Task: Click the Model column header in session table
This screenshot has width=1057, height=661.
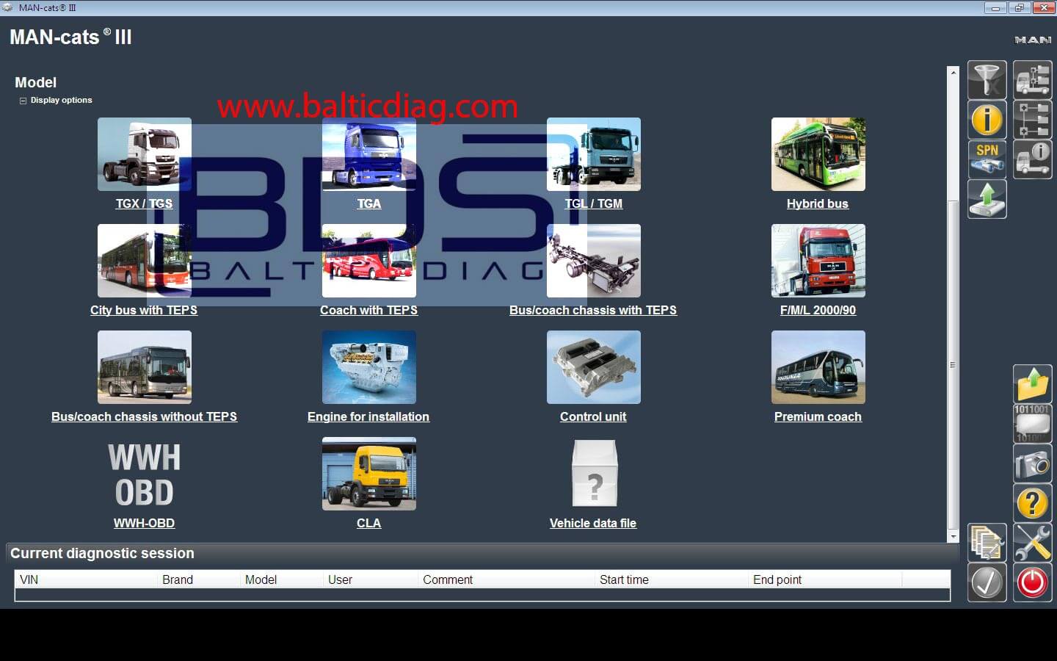Action: click(x=282, y=579)
